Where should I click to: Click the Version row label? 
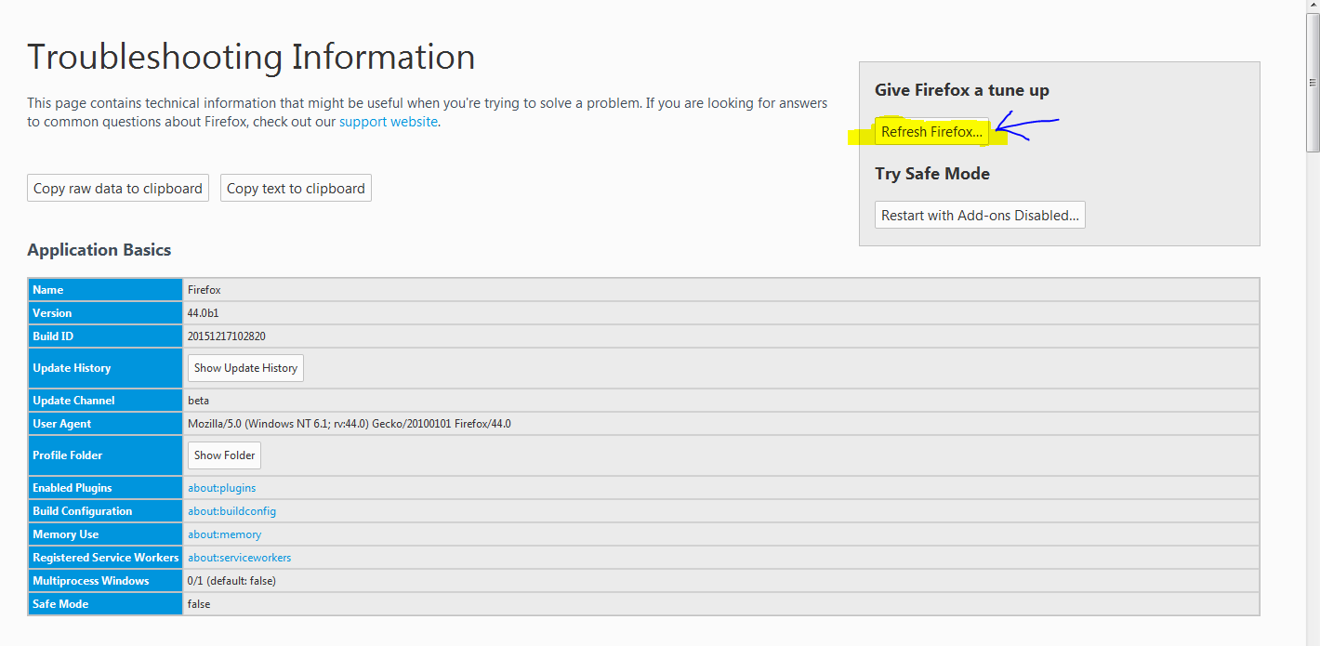(x=106, y=313)
